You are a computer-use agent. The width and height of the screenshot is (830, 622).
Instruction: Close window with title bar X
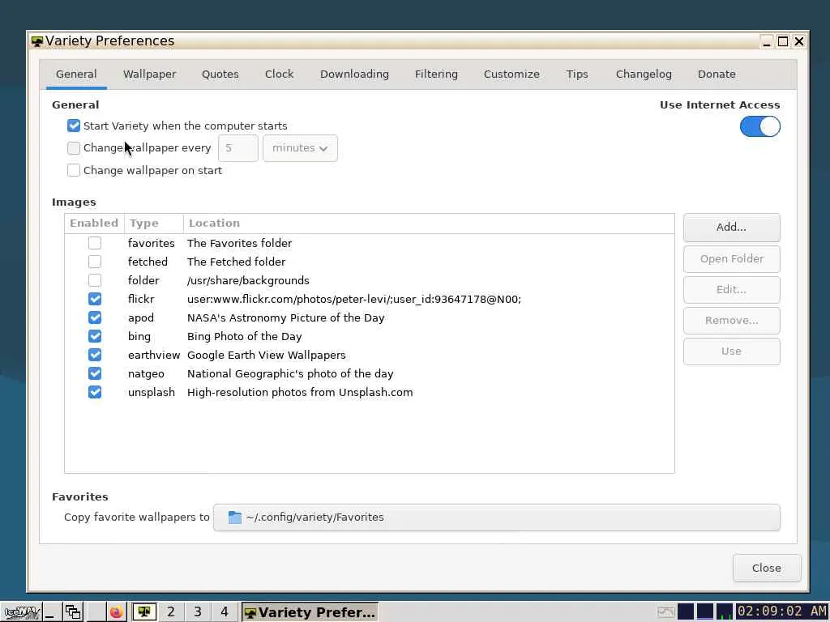click(x=799, y=41)
